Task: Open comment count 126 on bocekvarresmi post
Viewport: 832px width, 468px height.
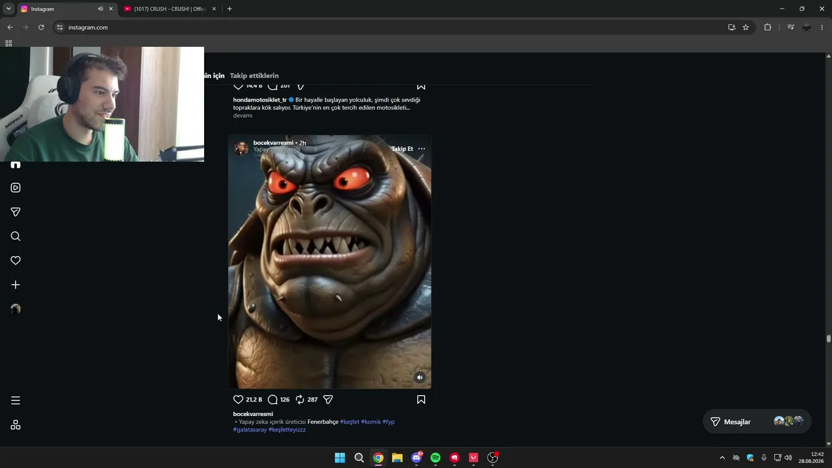Action: (x=285, y=400)
